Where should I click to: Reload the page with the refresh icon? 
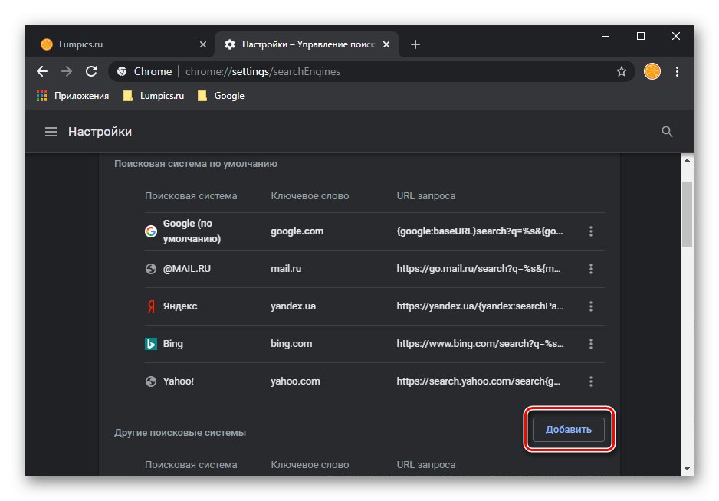pos(91,71)
